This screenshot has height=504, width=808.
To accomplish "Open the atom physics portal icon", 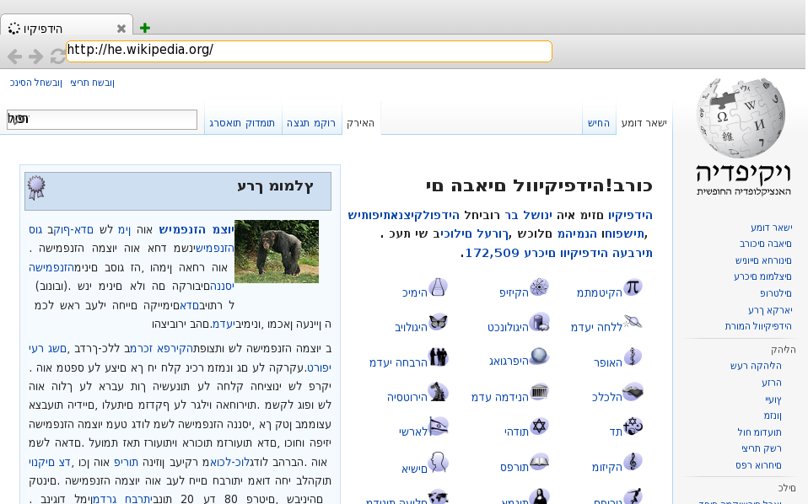I will tap(539, 287).
